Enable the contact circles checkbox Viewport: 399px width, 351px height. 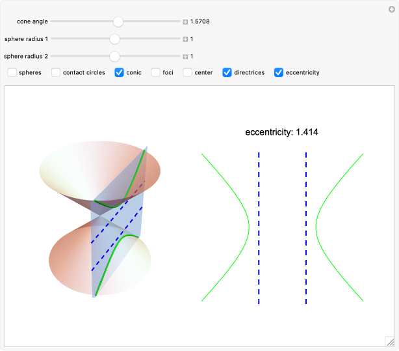click(x=57, y=72)
